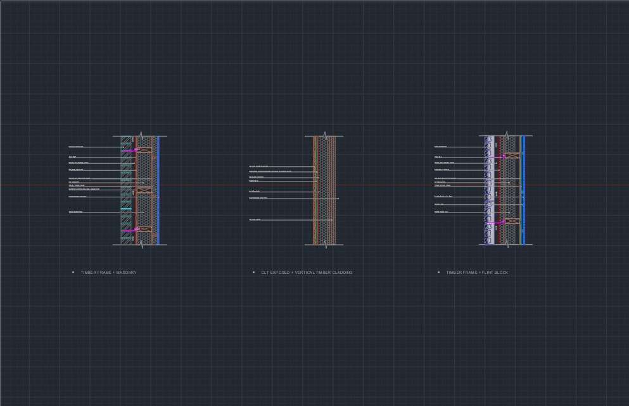Click the CLT exposed wall section drawing

pyautogui.click(x=324, y=190)
